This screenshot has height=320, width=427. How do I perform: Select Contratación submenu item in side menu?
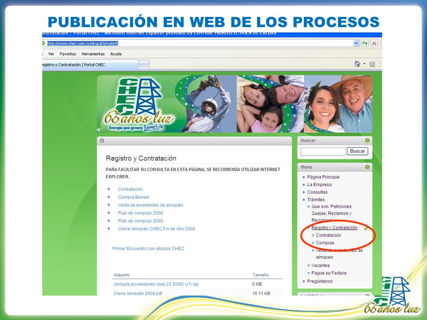click(328, 235)
